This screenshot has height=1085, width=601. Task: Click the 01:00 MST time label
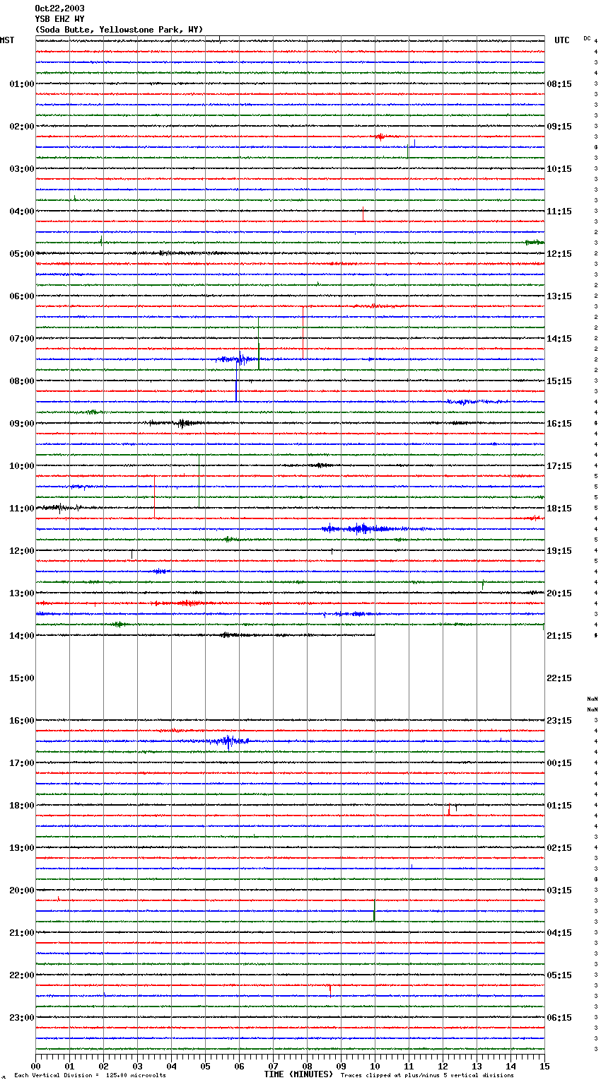pyautogui.click(x=22, y=84)
